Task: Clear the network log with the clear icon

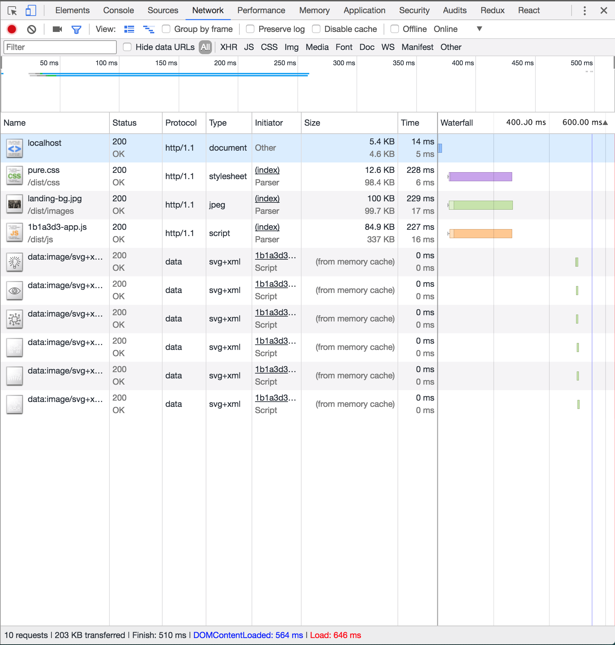Action: 32,29
